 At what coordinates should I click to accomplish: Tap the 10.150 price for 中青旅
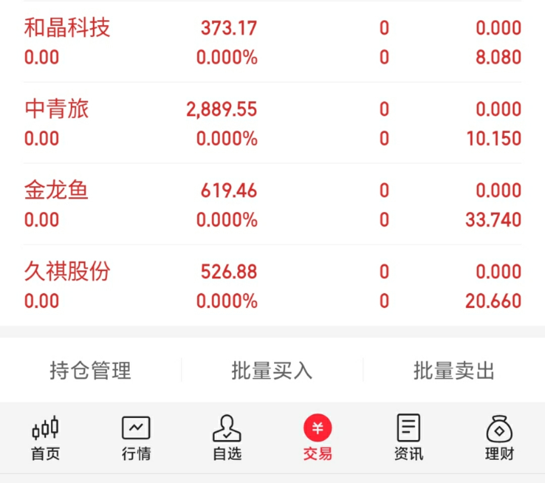494,138
